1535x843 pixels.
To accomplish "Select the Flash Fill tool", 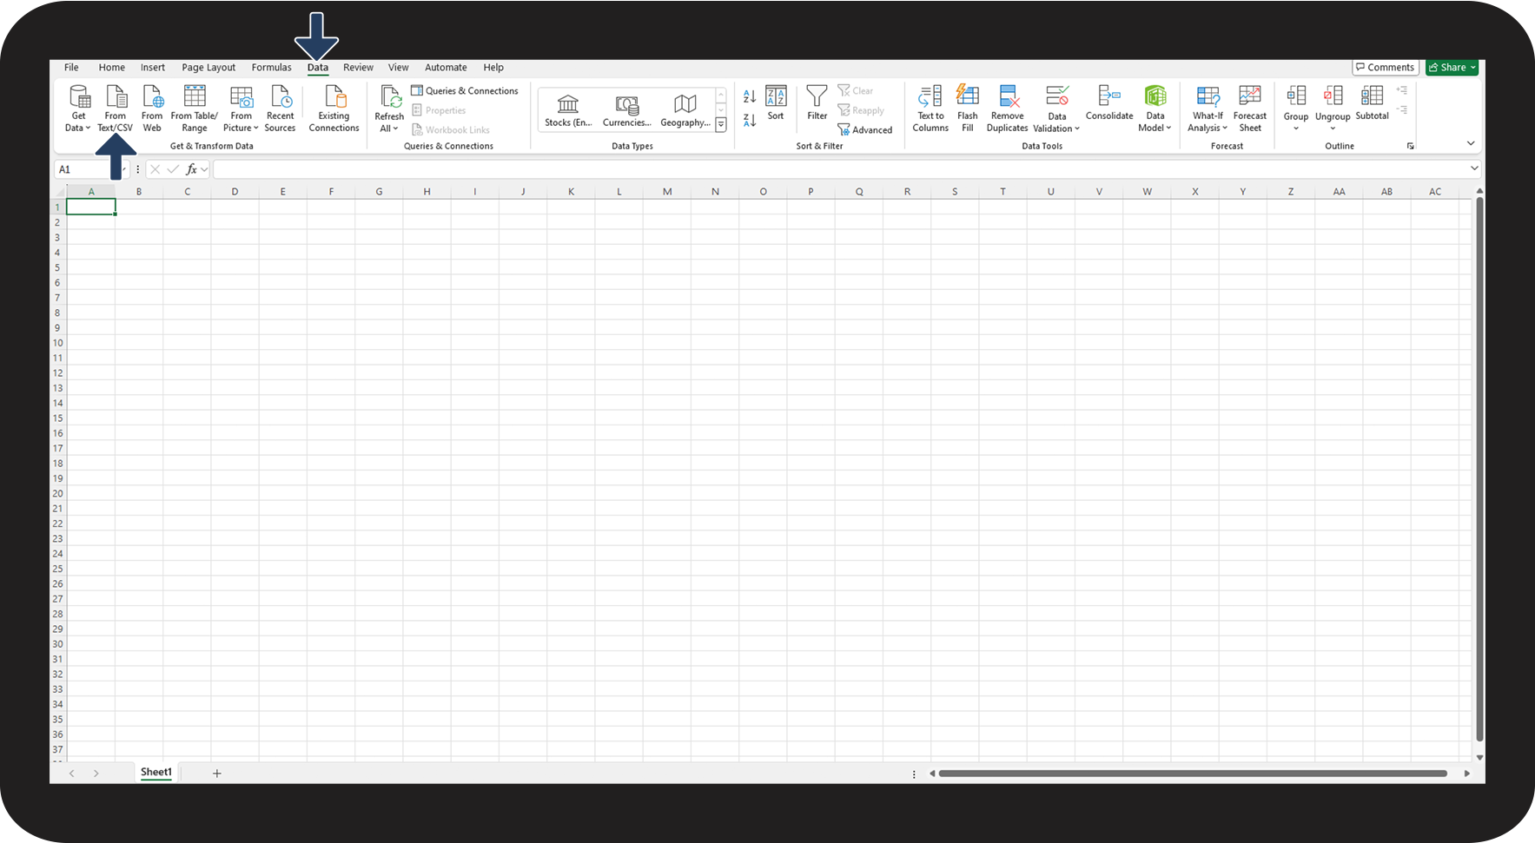I will pos(967,97).
